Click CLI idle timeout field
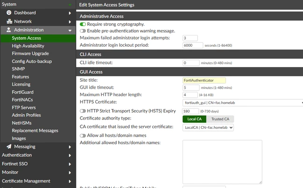 point(191,63)
